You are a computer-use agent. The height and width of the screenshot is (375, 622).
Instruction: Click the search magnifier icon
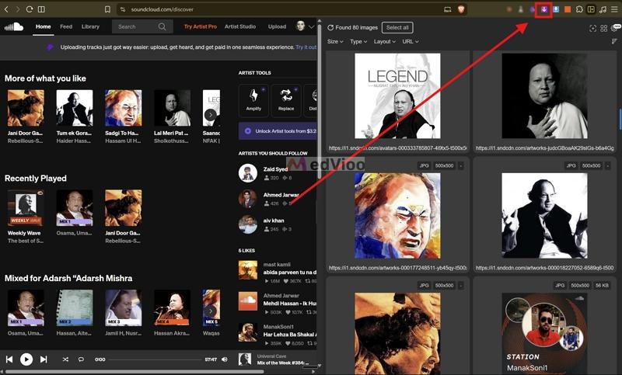click(162, 26)
